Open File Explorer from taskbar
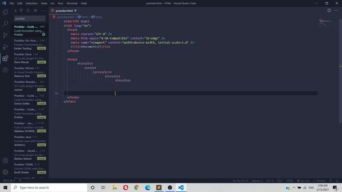 114,187
